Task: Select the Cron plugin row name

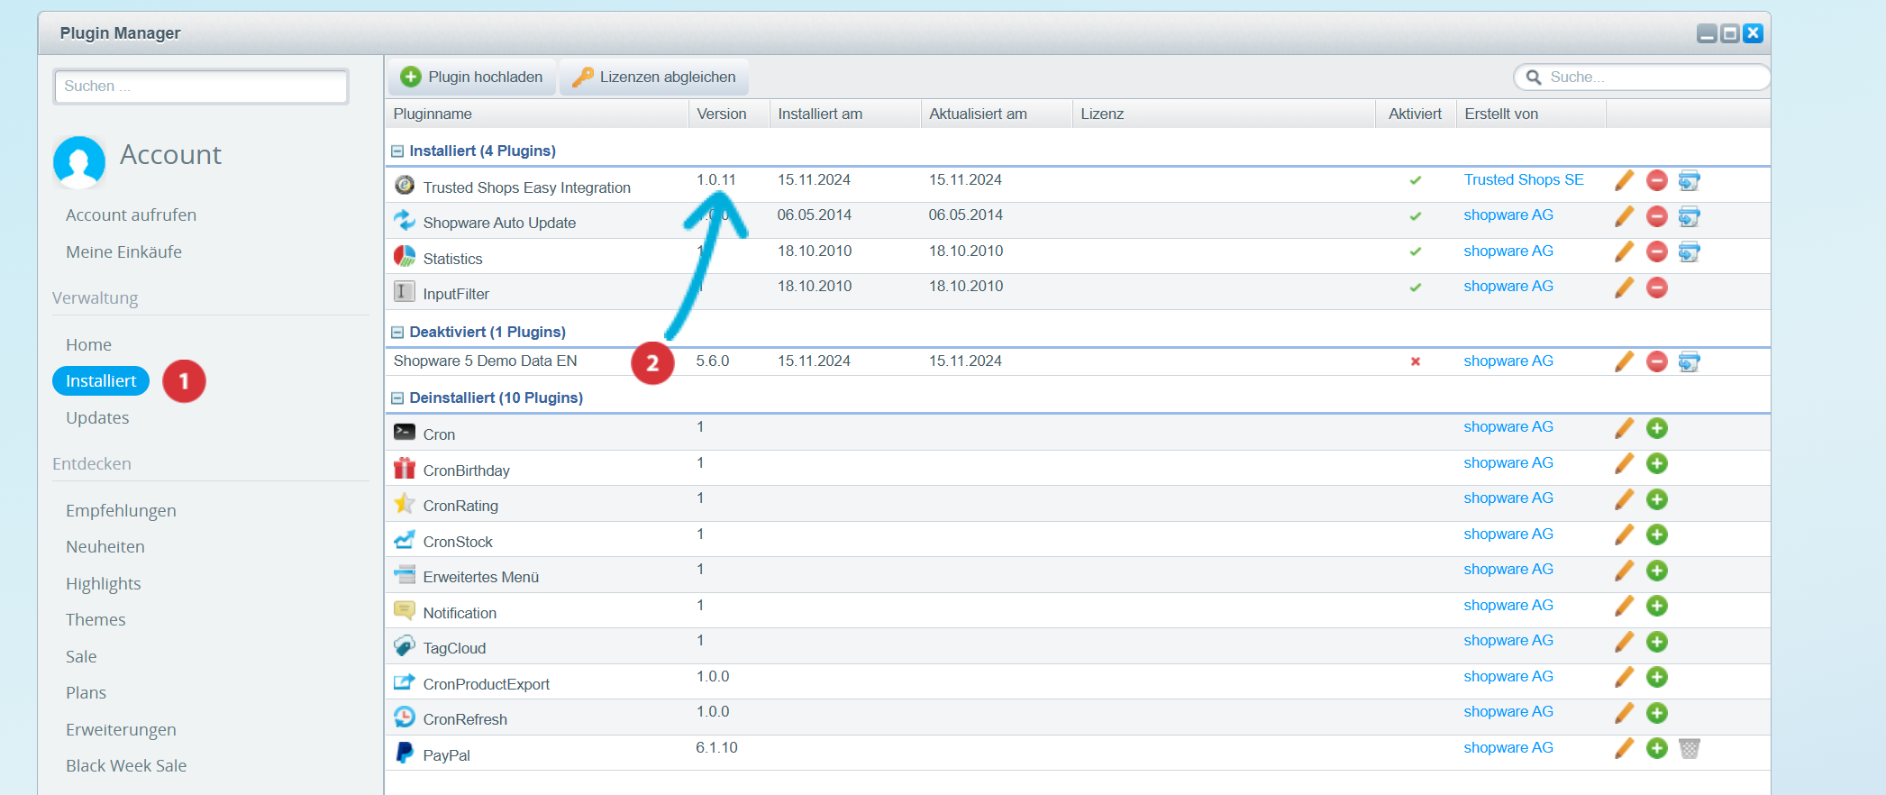Action: click(x=439, y=434)
